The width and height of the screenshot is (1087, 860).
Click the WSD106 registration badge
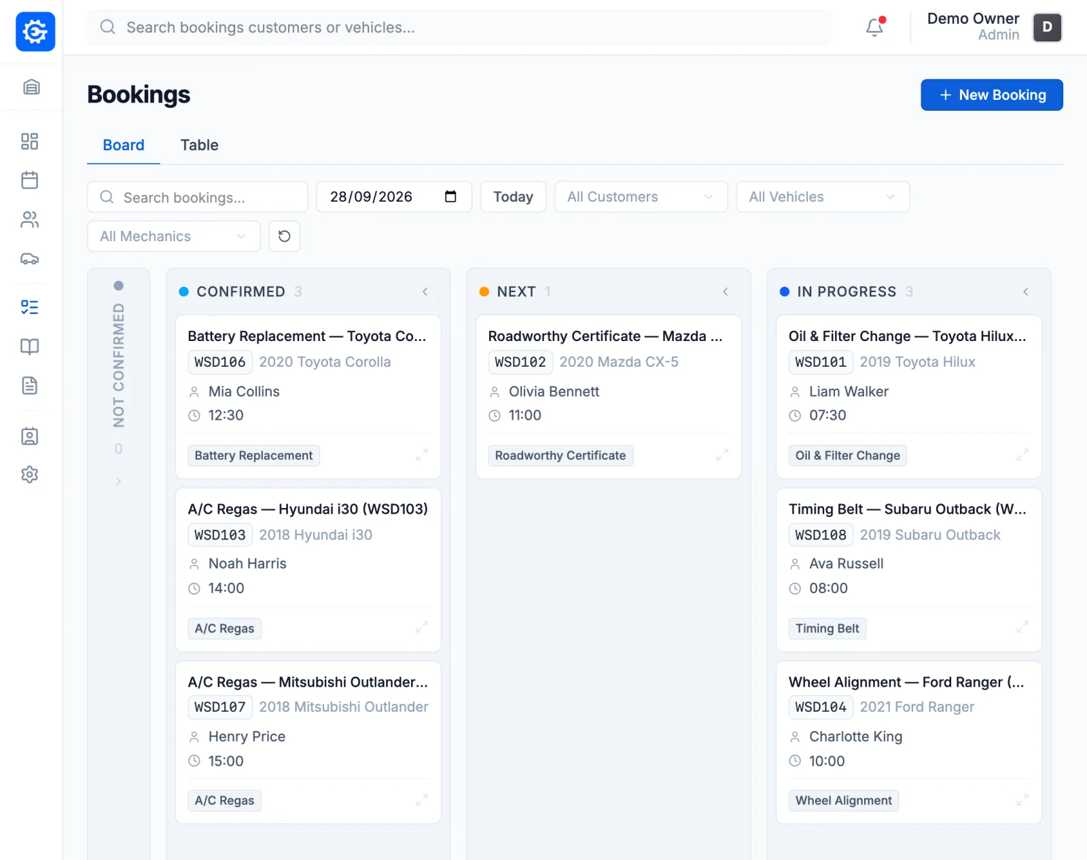[220, 362]
